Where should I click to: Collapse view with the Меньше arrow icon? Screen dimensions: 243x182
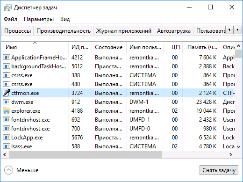8,170
